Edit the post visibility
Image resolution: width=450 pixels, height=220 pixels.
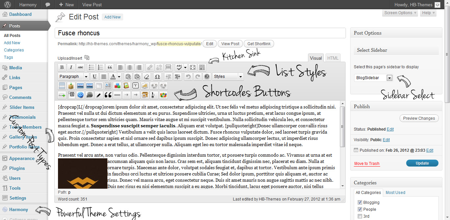[386, 140]
